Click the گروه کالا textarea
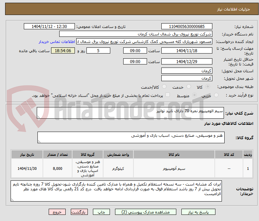The height and width of the screenshot is (221, 259). (131, 137)
